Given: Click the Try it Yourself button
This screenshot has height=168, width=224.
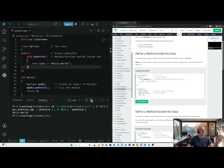Looking at the screenshot, I should click(142, 101).
